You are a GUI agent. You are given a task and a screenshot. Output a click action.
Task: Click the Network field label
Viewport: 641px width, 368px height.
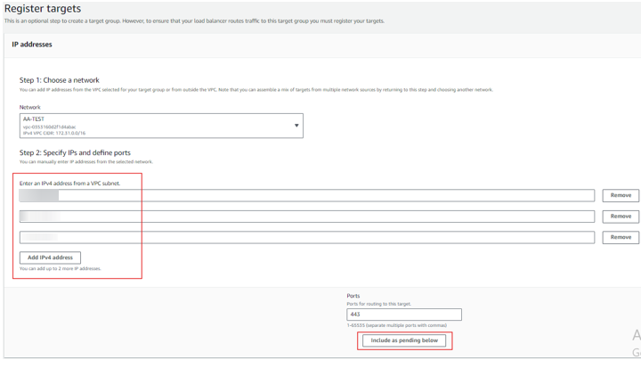point(30,107)
